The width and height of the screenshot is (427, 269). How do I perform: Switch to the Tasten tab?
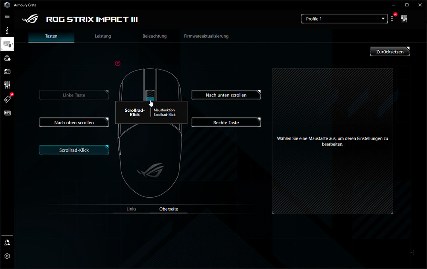51,36
